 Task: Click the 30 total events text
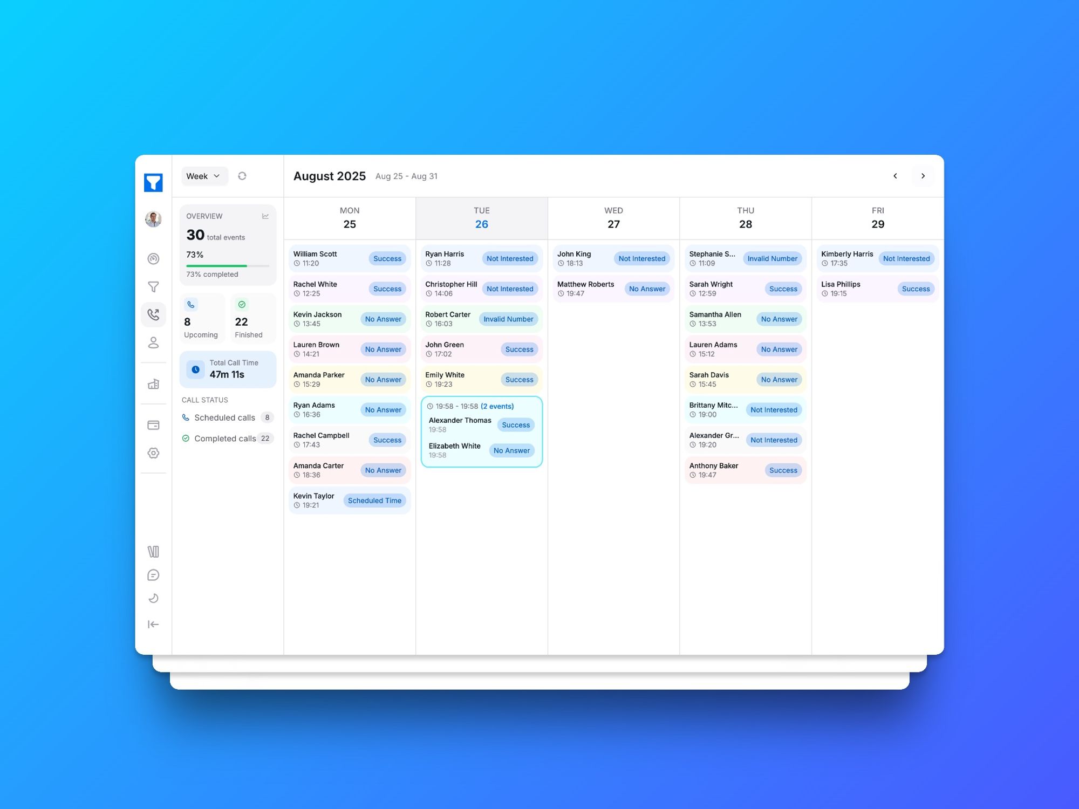click(216, 235)
